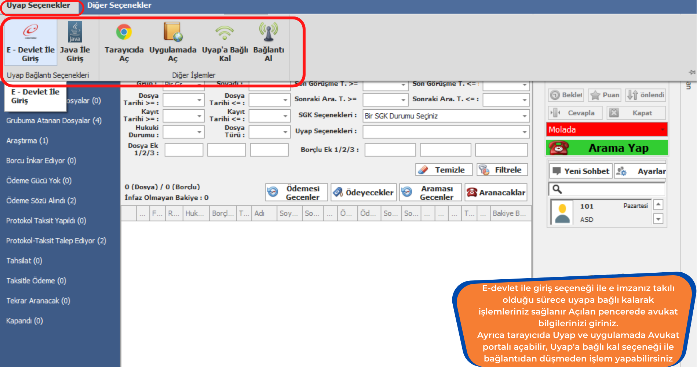
Task: Expand the red Molada status dropdown
Action: (x=662, y=130)
